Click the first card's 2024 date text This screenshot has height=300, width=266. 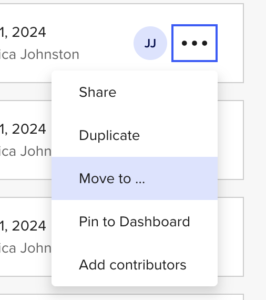pos(23,32)
